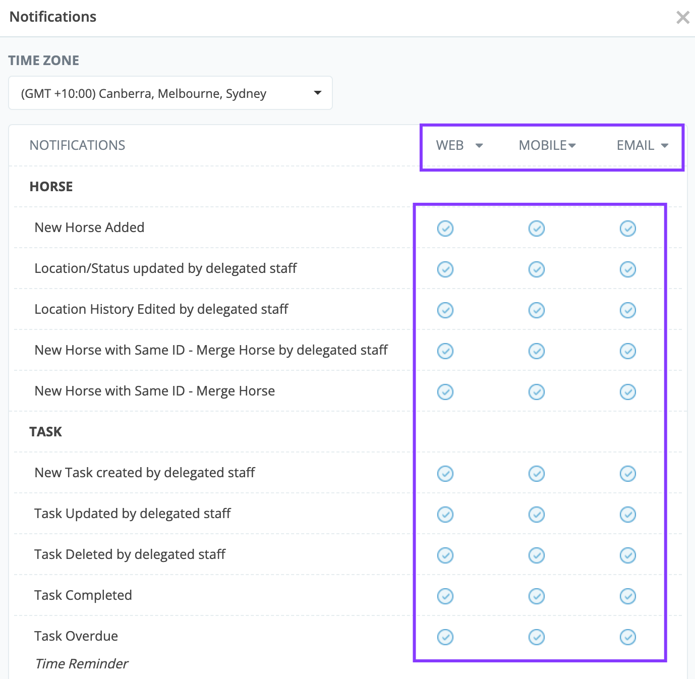The image size is (695, 679).
Task: Toggle mobile notification for Task Overdue
Action: point(536,637)
